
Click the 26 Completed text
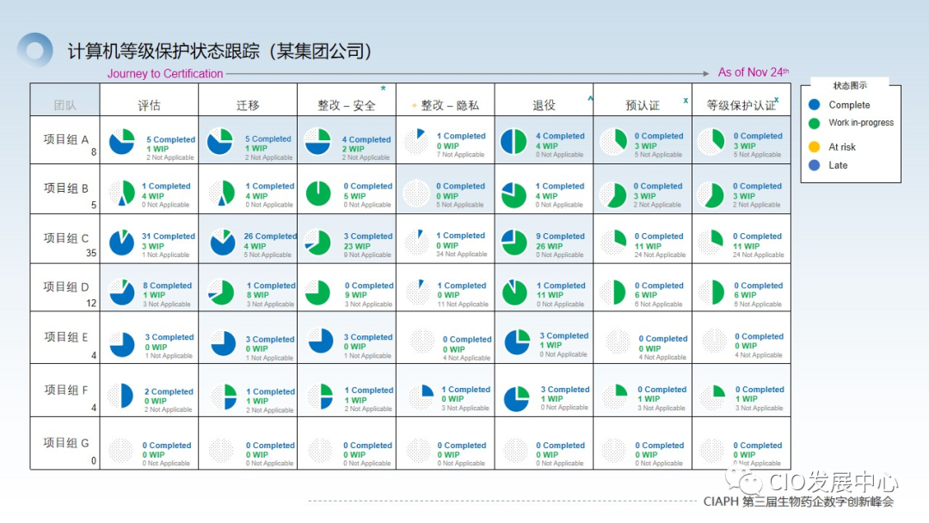(x=270, y=236)
